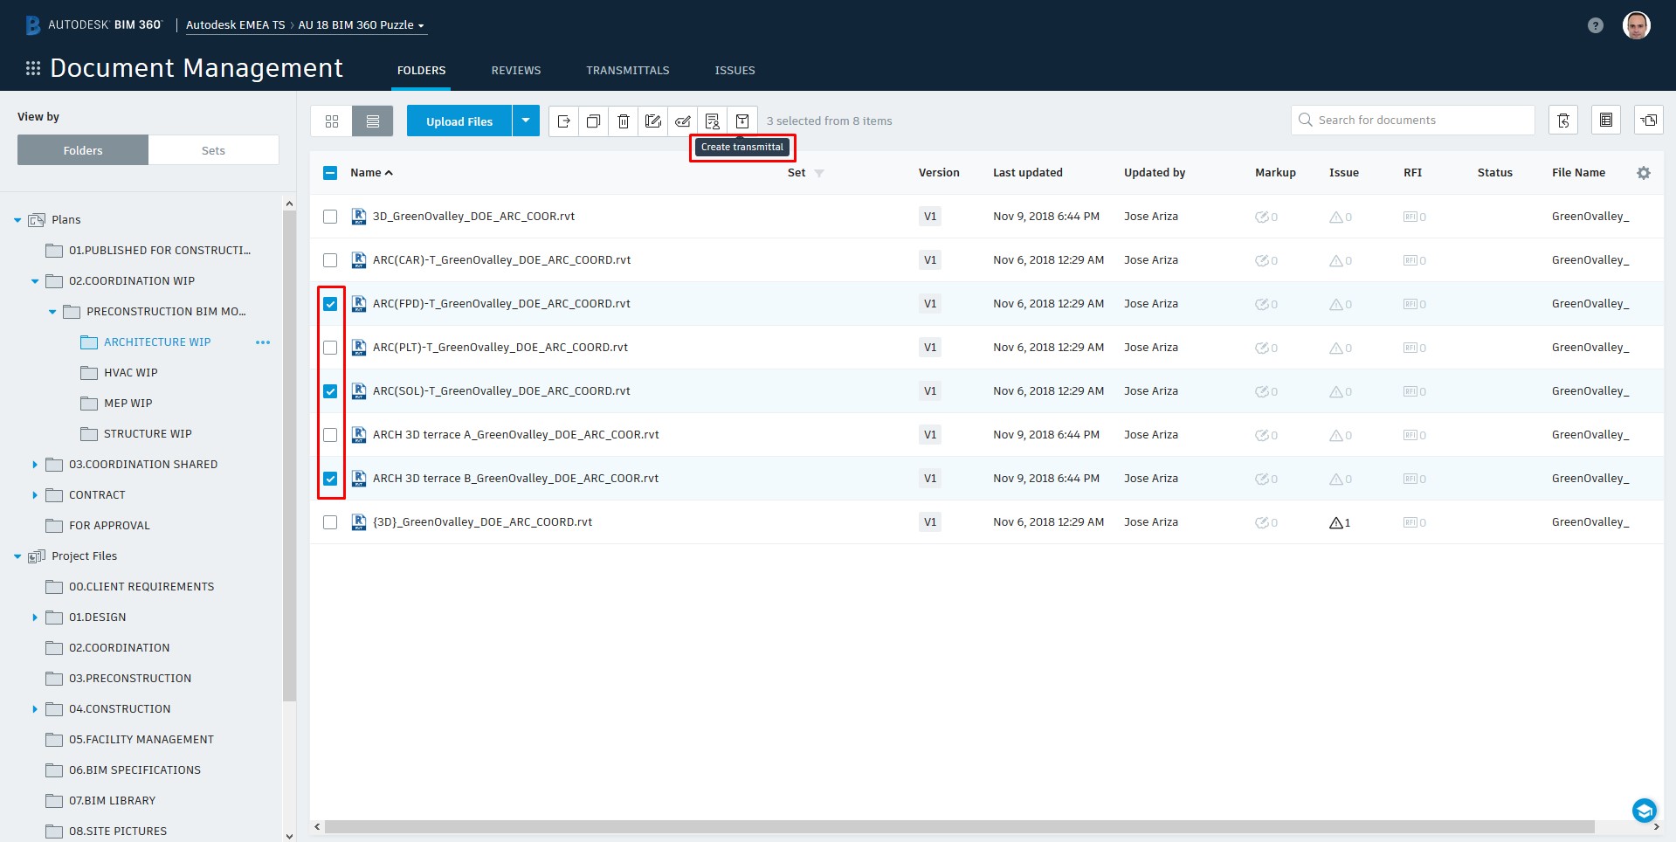The height and width of the screenshot is (842, 1676).
Task: Check the 3D_GreenOvalley_DOE_ARC_COOR.rvt checkbox
Action: pos(330,217)
